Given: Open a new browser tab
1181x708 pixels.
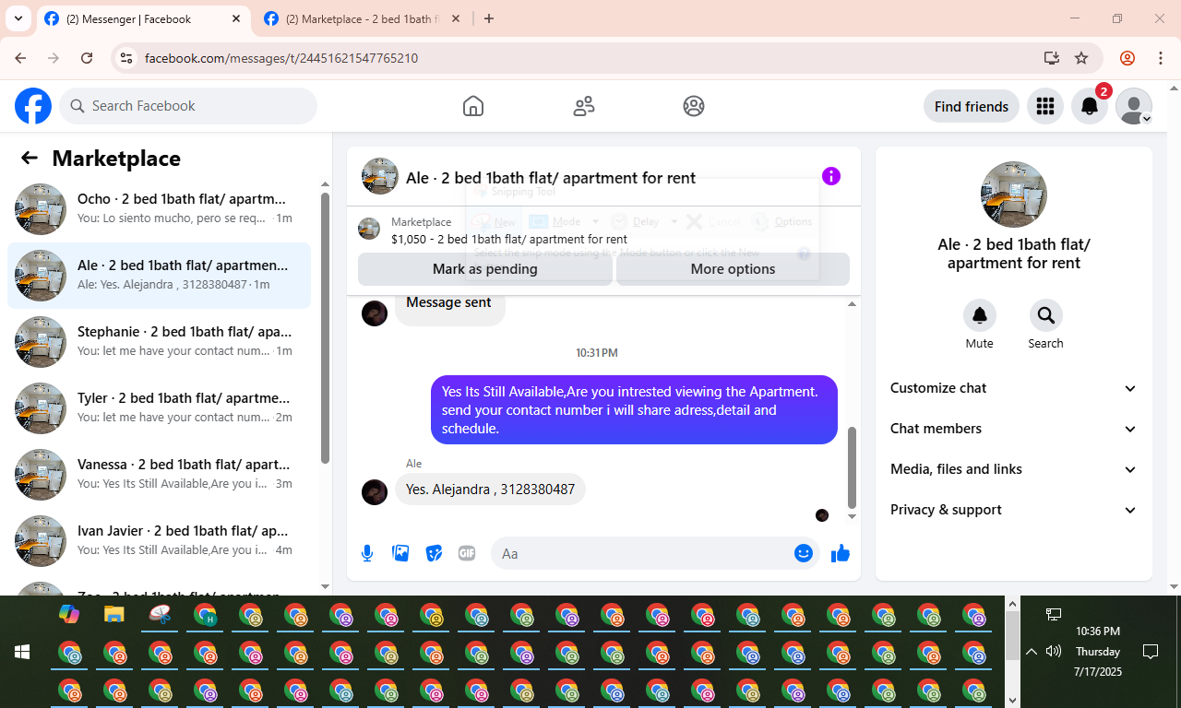Looking at the screenshot, I should pyautogui.click(x=489, y=18).
